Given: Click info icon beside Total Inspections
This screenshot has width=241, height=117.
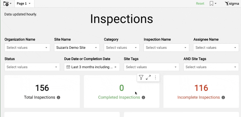Looking at the screenshot, I should [x=58, y=98].
